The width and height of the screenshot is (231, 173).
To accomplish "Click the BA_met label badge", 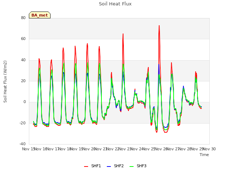I will pos(40,15).
